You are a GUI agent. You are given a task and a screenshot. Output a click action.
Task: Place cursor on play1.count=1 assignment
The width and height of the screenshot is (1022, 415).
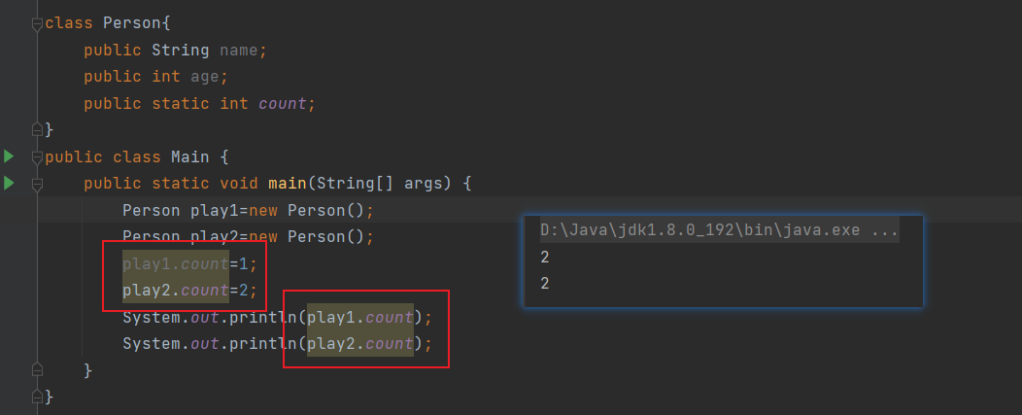point(189,264)
